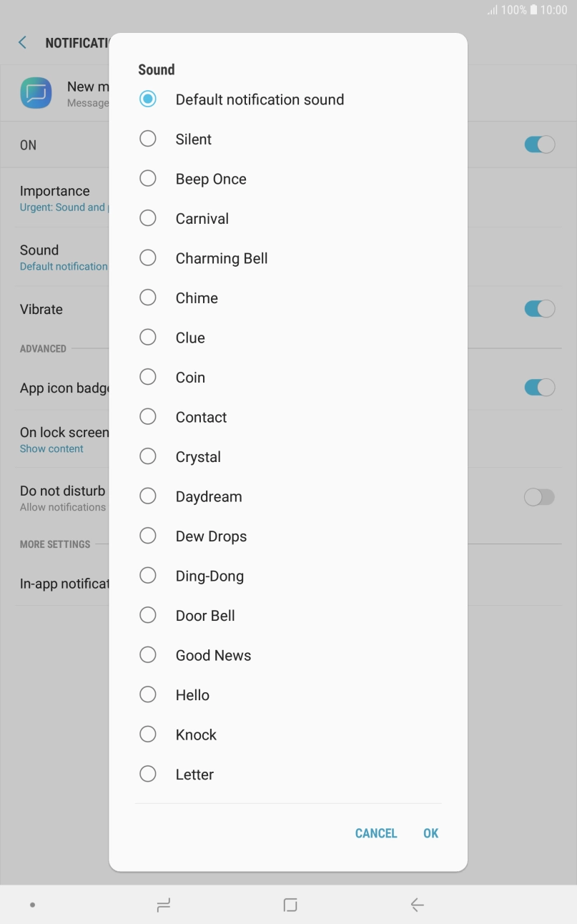Tap the back arrow beside NOTIFICATIONS

(x=22, y=42)
